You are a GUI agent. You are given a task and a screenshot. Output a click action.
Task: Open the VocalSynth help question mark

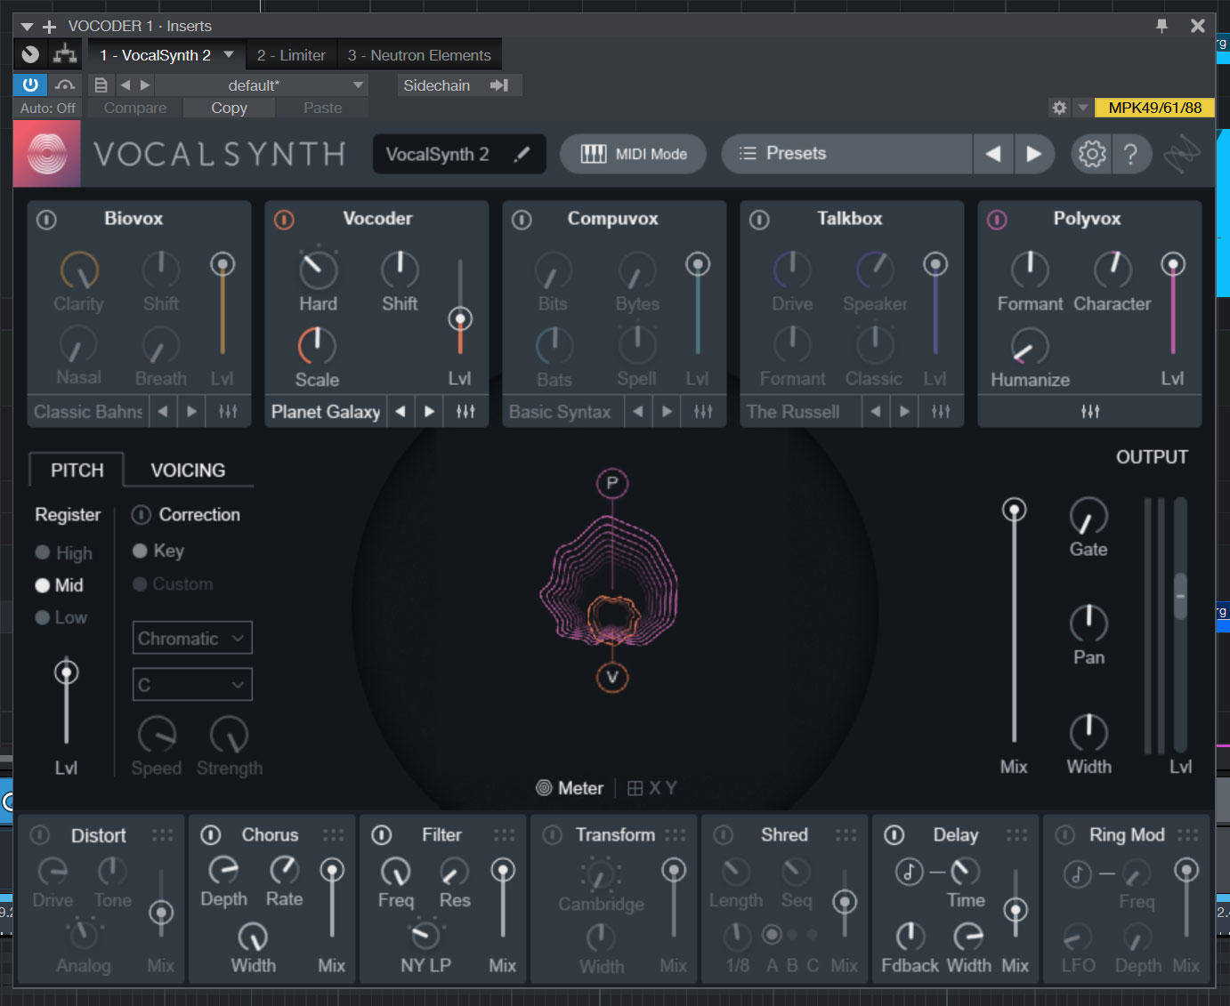1130,154
